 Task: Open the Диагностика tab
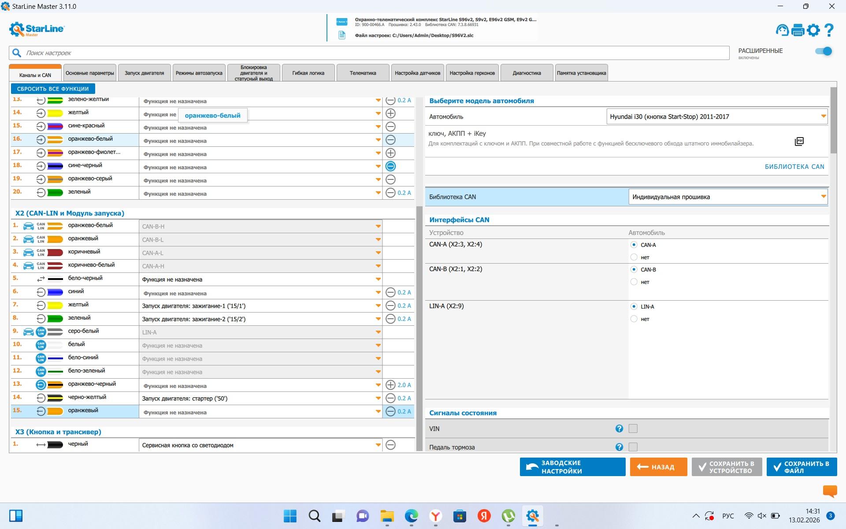[x=527, y=73]
